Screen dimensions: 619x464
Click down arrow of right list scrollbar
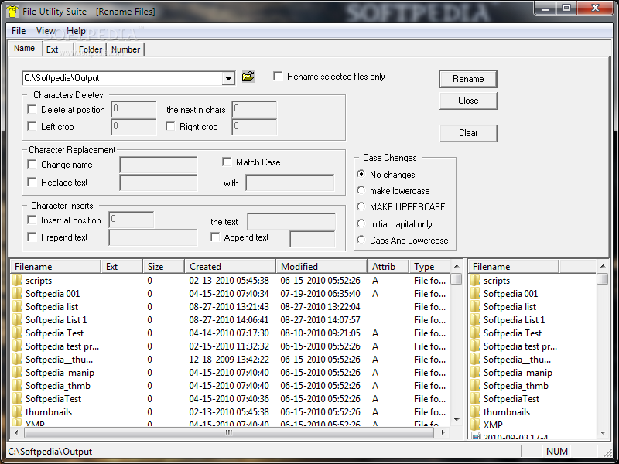pos(603,433)
